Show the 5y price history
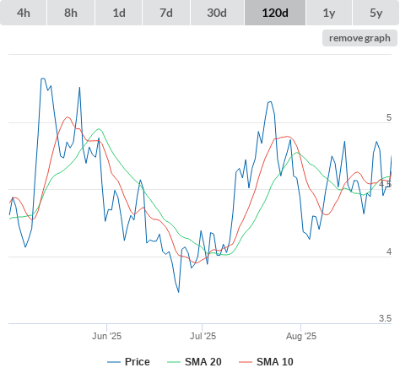Image resolution: width=400 pixels, height=384 pixels. coord(376,13)
